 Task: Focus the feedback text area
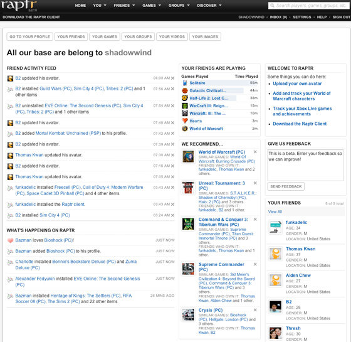point(306,165)
